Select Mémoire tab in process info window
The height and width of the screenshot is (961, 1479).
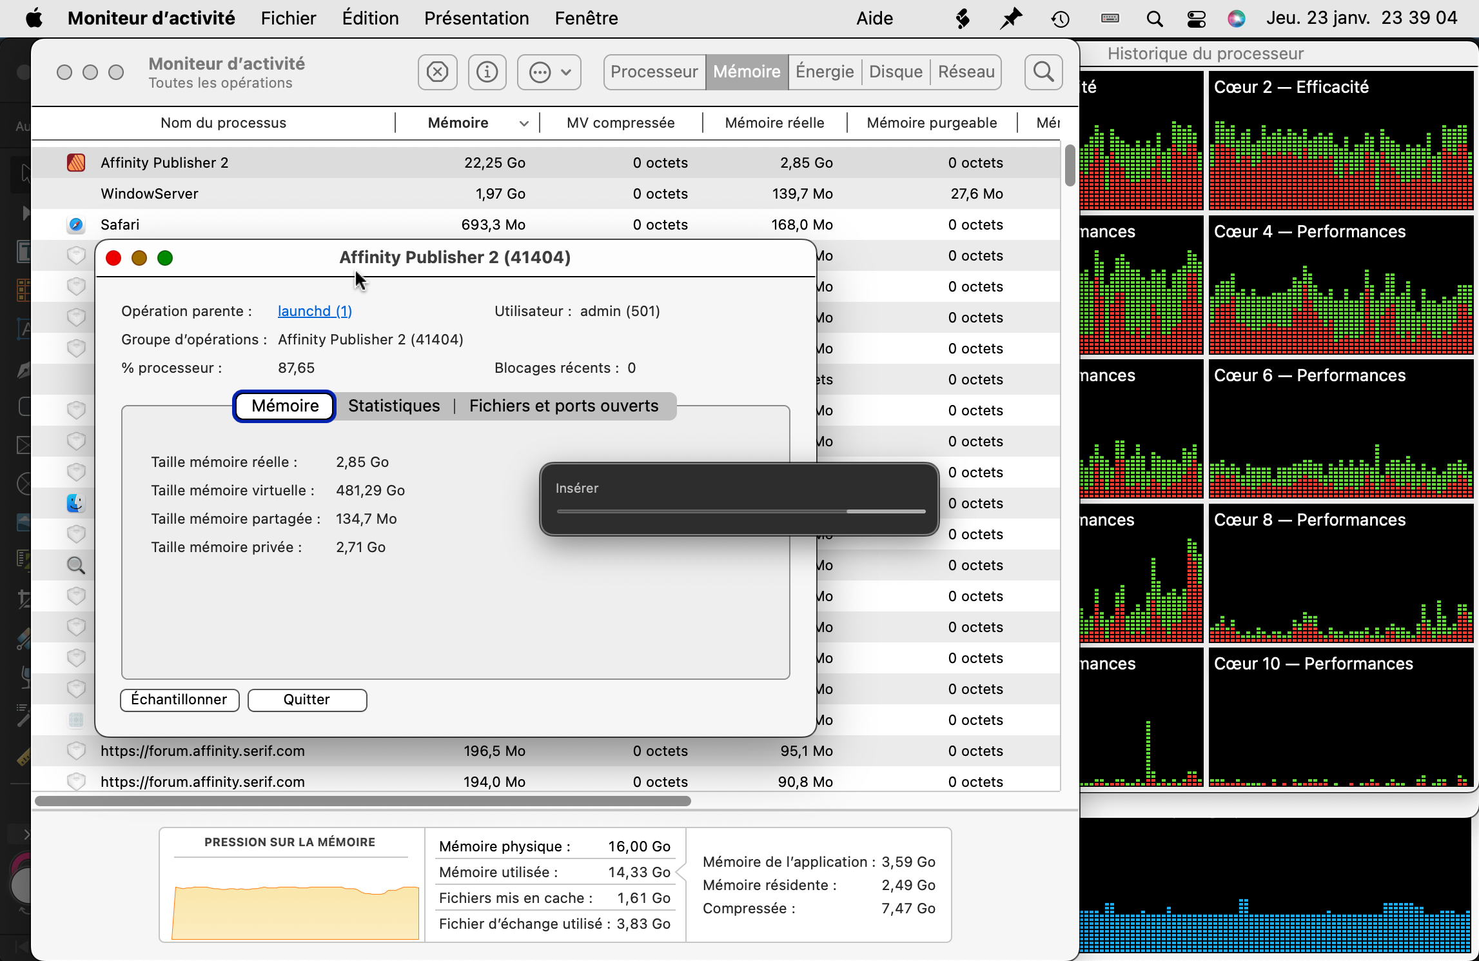point(284,406)
